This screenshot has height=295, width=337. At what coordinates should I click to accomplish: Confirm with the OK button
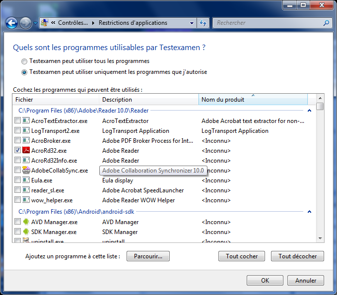(265, 281)
